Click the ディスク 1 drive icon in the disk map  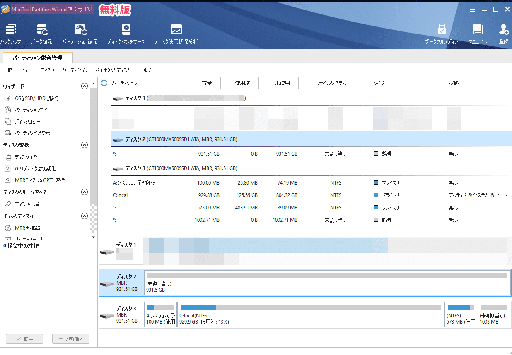[107, 252]
